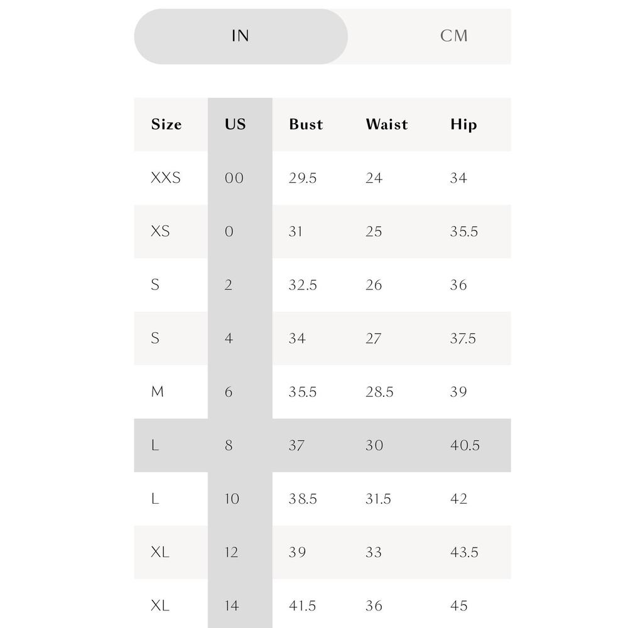
Task: Click the 31.5 waist measurement
Action: pyautogui.click(x=378, y=499)
